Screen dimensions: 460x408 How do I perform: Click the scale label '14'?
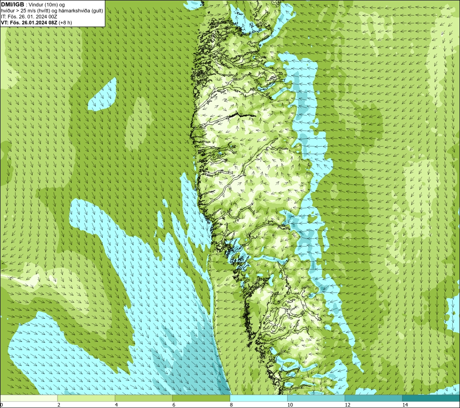click(x=405, y=405)
